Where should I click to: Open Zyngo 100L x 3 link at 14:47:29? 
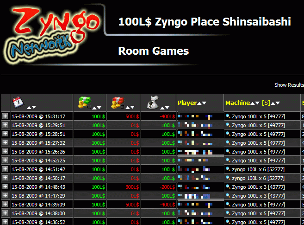click(x=259, y=196)
